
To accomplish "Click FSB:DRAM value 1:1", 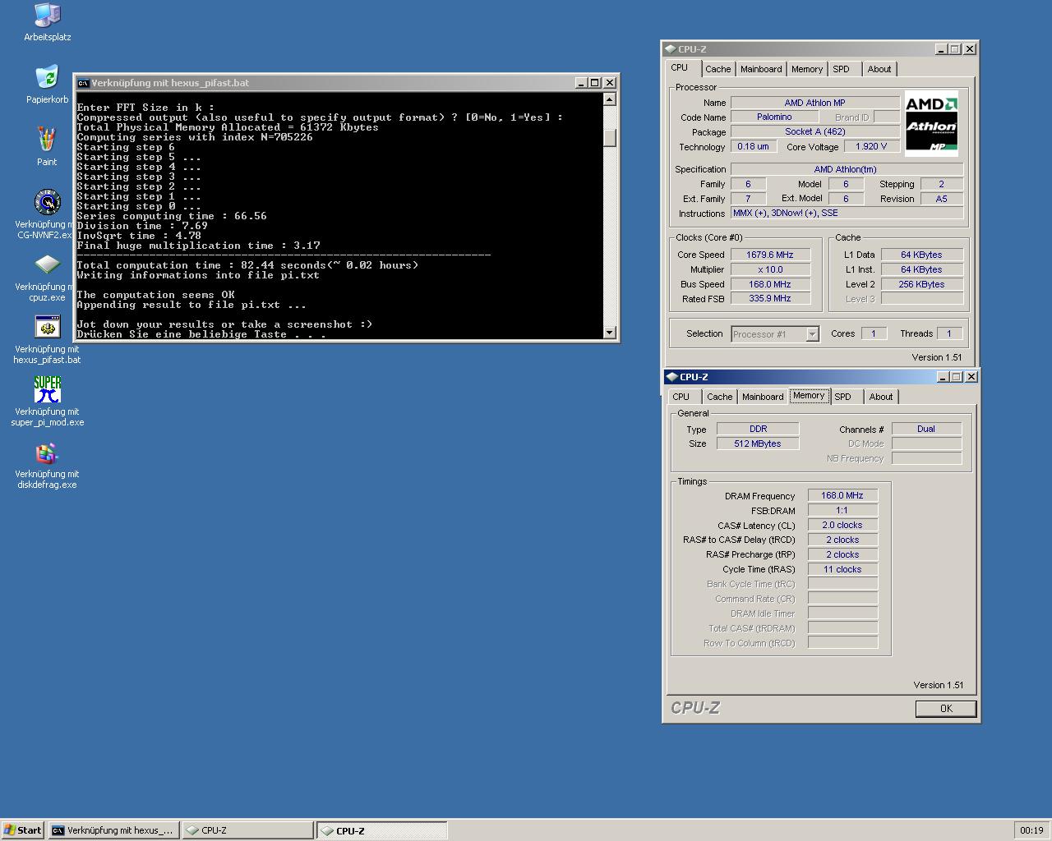I will [842, 511].
